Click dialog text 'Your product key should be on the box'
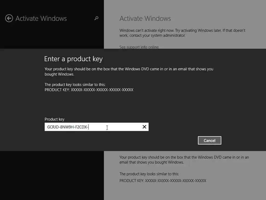Screen dimensions: 266x200 (x=129, y=71)
